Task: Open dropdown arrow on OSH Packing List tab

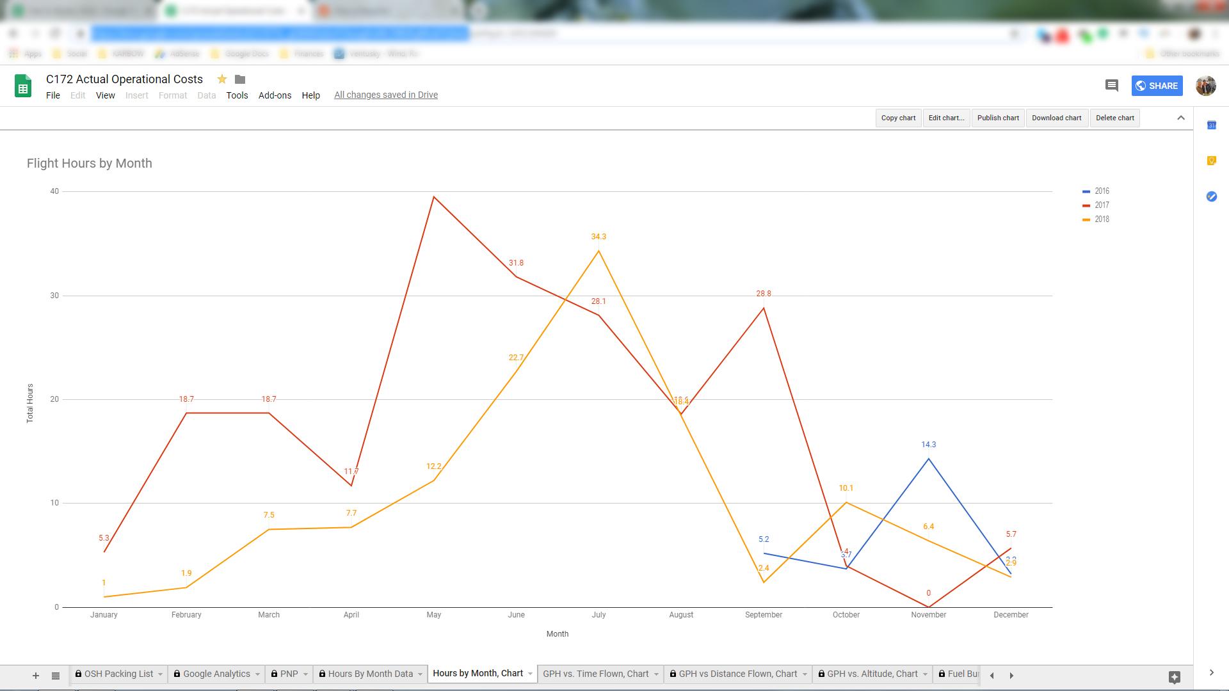Action: pos(160,674)
